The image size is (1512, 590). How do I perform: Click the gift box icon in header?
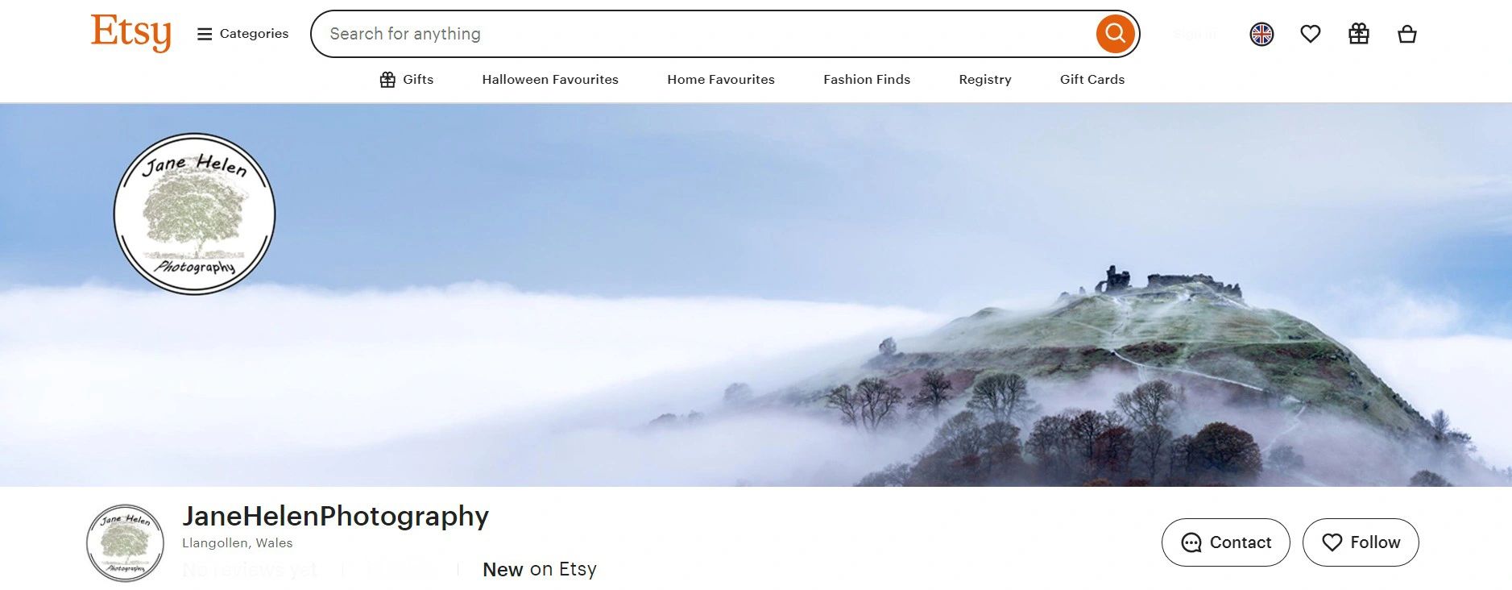pos(1359,34)
